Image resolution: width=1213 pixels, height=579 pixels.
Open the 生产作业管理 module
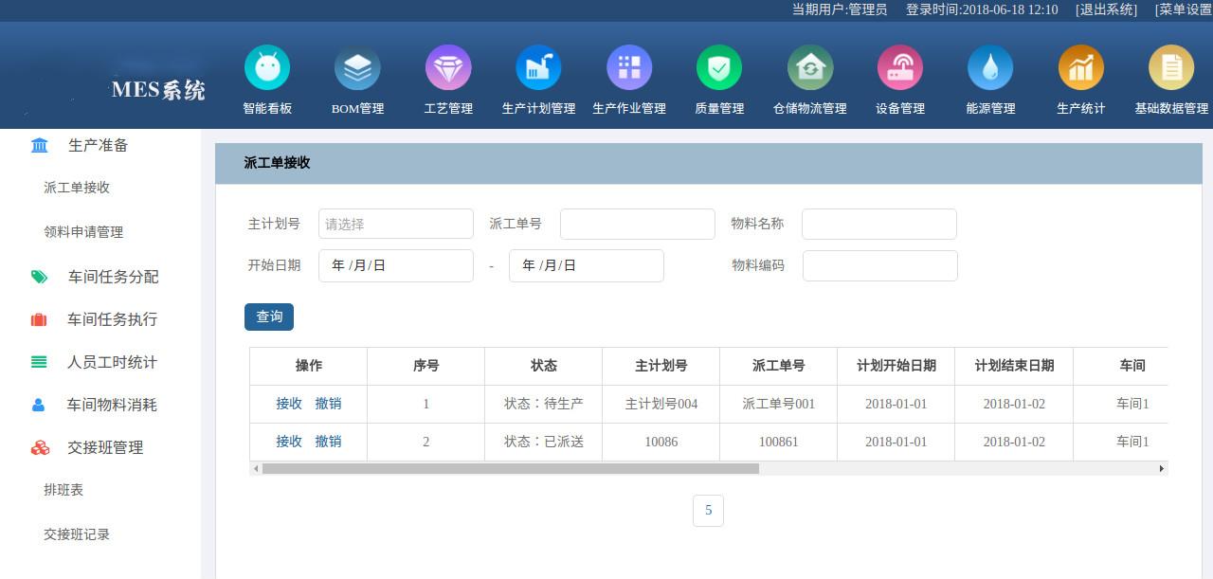628,68
